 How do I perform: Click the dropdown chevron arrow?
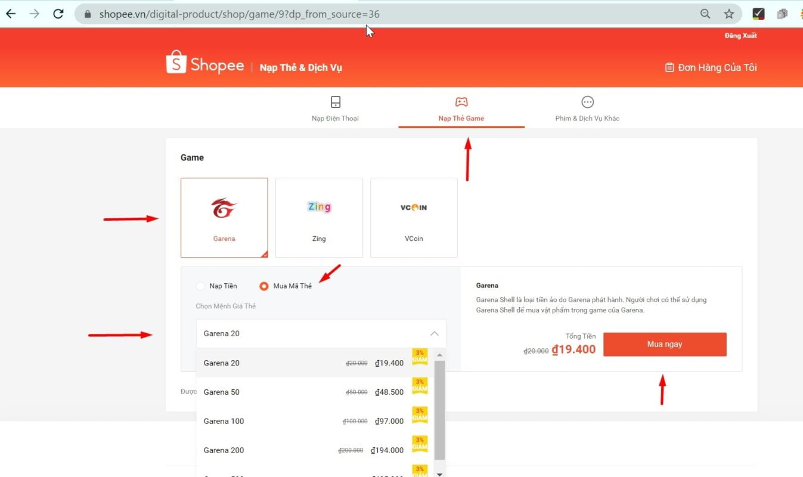435,333
